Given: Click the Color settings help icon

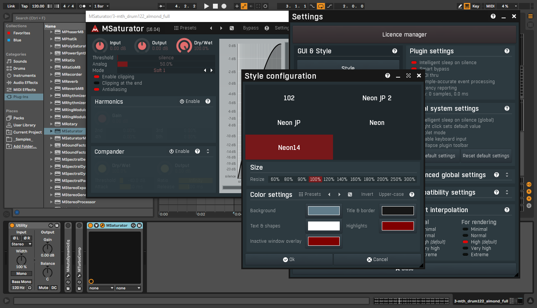Looking at the screenshot, I should click(412, 194).
